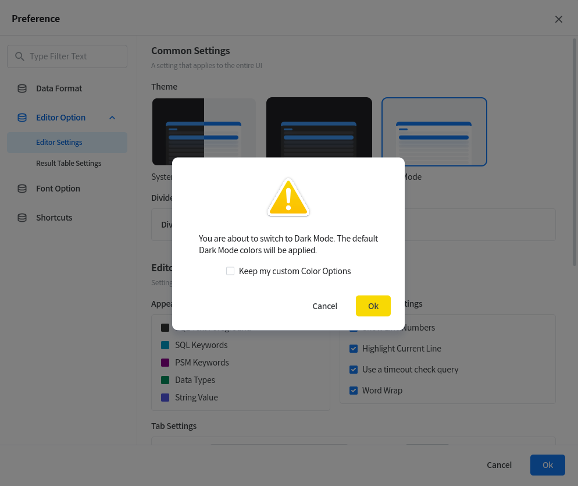Click the Shortcuts database icon
This screenshot has height=486, width=578.
tap(22, 218)
